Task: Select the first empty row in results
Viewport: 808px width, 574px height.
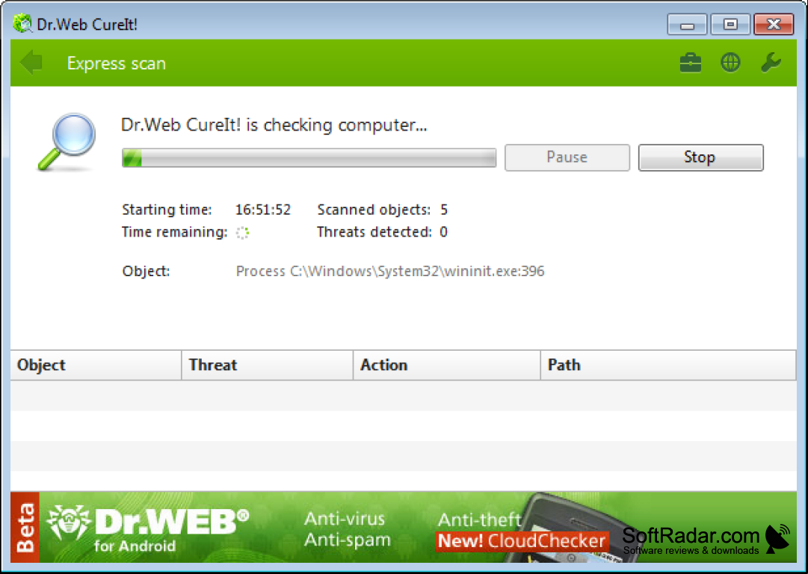Action: pyautogui.click(x=404, y=396)
